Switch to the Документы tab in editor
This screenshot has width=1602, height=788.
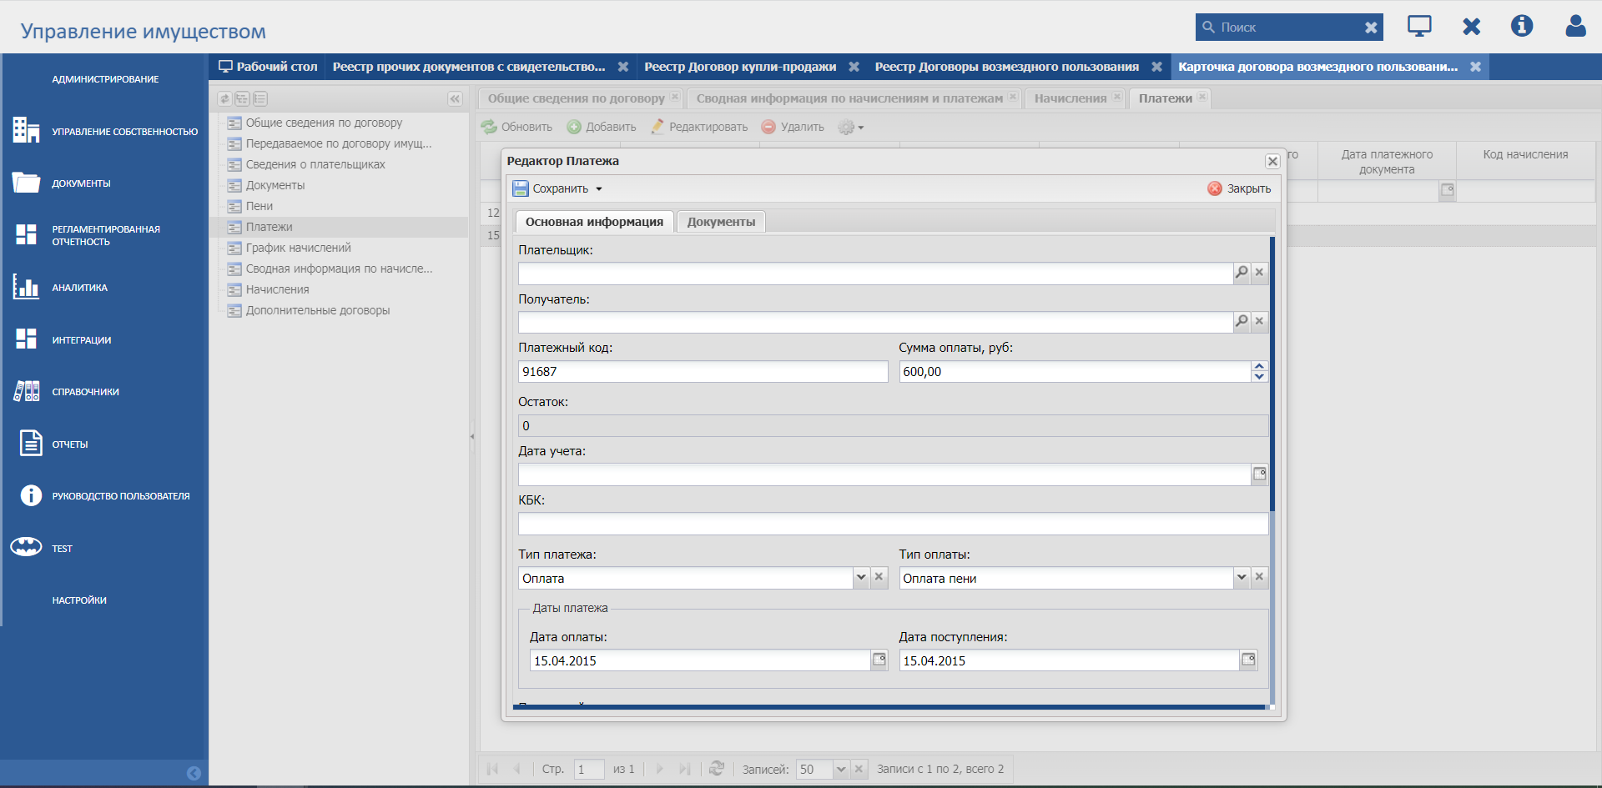[x=721, y=222]
